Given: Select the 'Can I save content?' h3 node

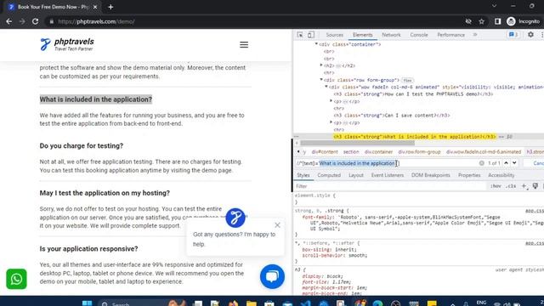Looking at the screenshot, I should [x=392, y=116].
